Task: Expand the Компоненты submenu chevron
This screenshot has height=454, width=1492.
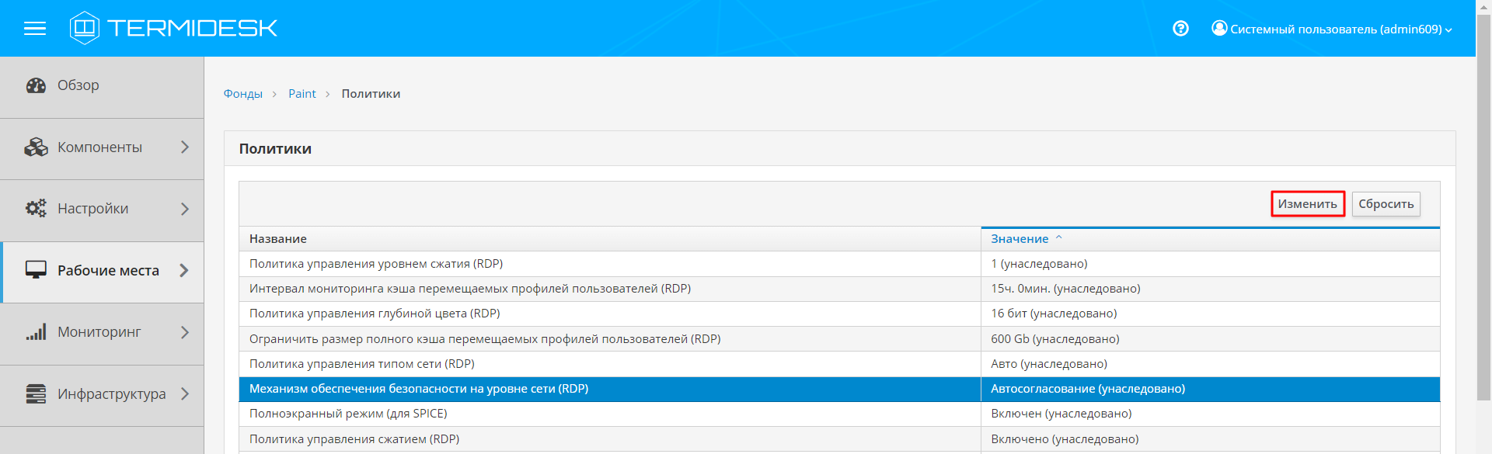Action: point(185,147)
